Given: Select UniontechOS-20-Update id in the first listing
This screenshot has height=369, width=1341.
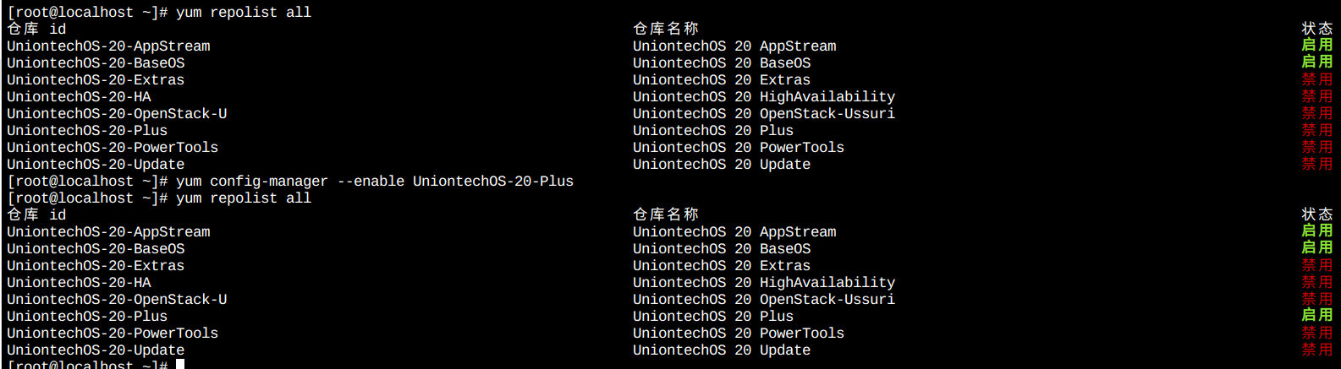Looking at the screenshot, I should [x=96, y=165].
